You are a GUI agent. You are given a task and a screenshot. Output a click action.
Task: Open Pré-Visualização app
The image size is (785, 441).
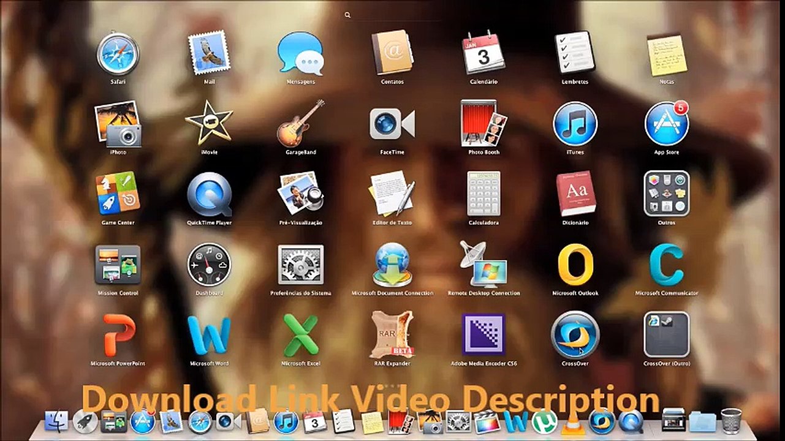click(x=300, y=194)
